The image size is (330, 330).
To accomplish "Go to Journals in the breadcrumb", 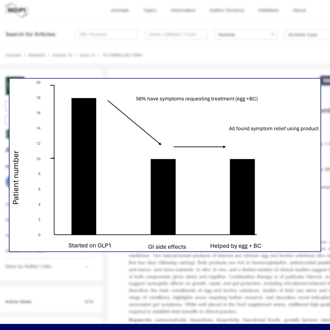I will coord(13,55).
